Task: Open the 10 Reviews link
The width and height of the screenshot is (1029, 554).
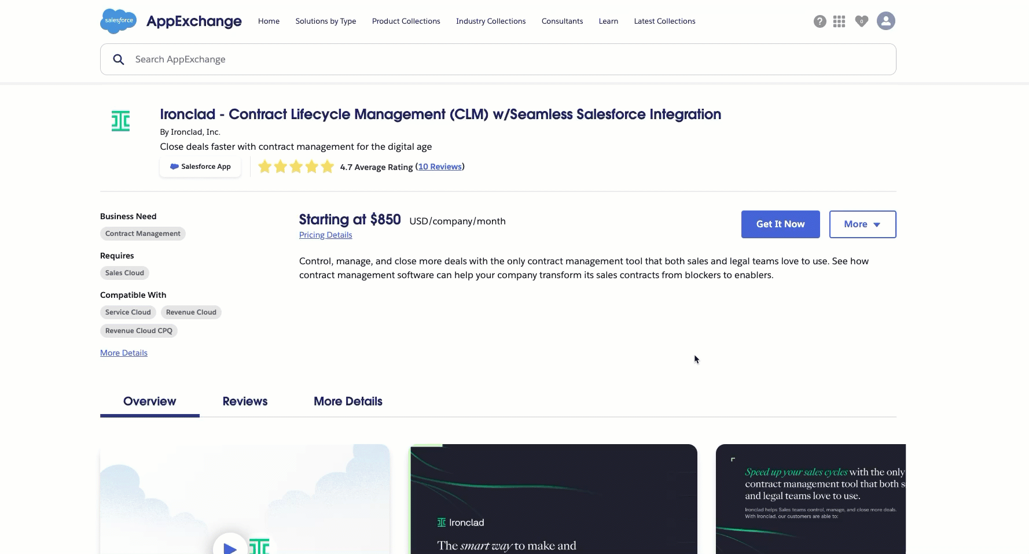Action: [440, 167]
